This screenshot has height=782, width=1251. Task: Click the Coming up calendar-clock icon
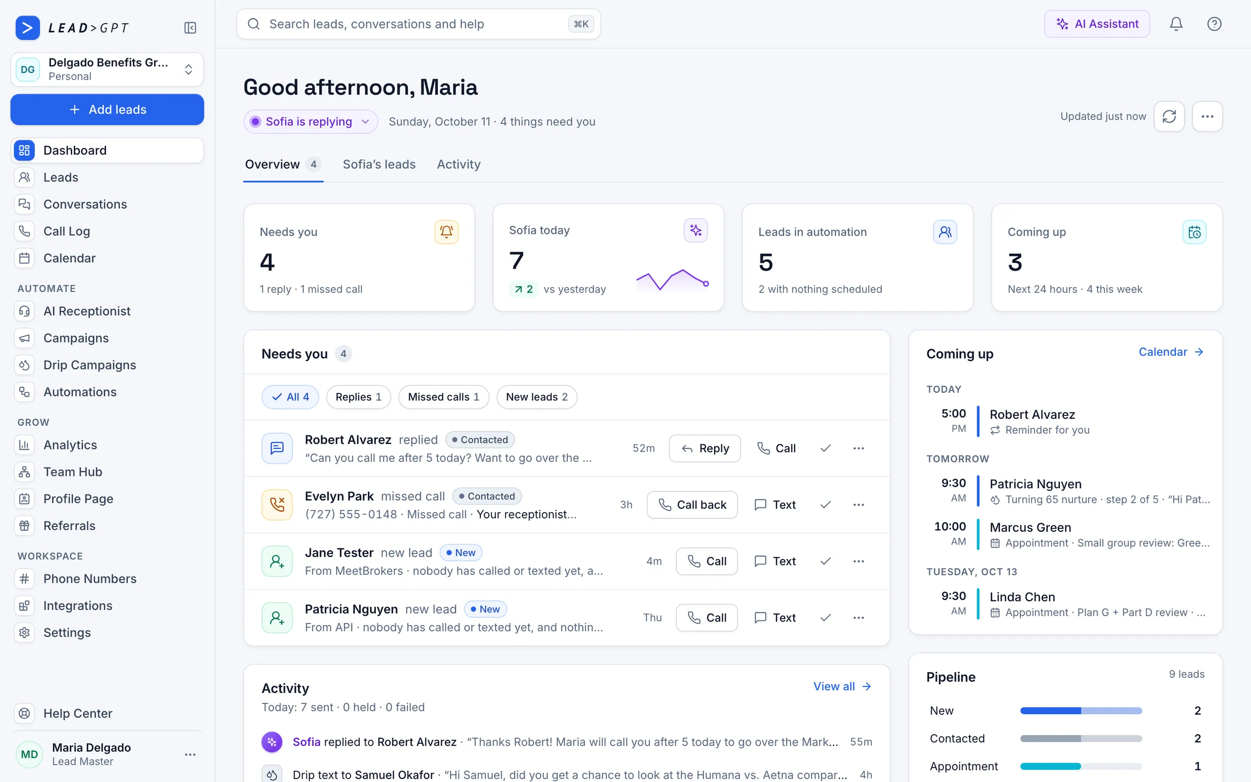[1194, 232]
